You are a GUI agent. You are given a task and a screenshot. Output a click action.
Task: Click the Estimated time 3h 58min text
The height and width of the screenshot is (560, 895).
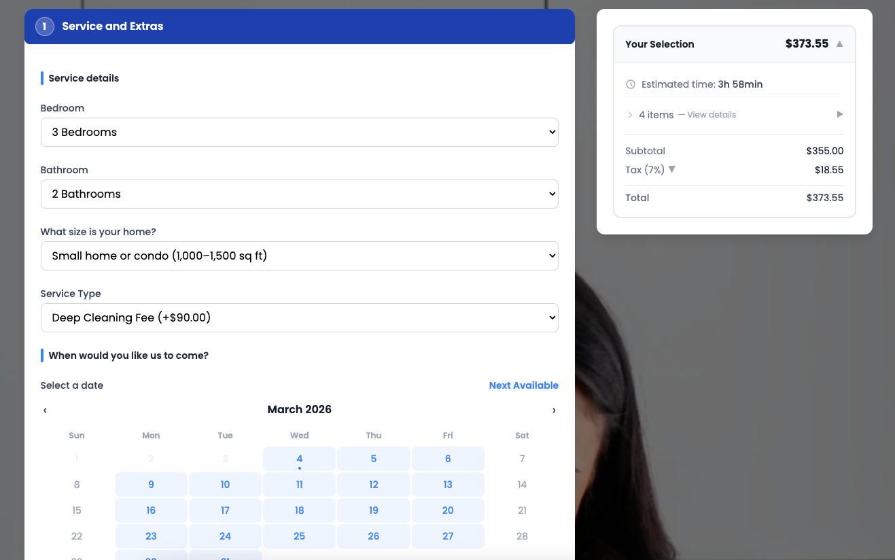(x=702, y=85)
